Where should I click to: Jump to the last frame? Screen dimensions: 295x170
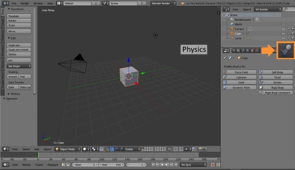tap(176, 165)
